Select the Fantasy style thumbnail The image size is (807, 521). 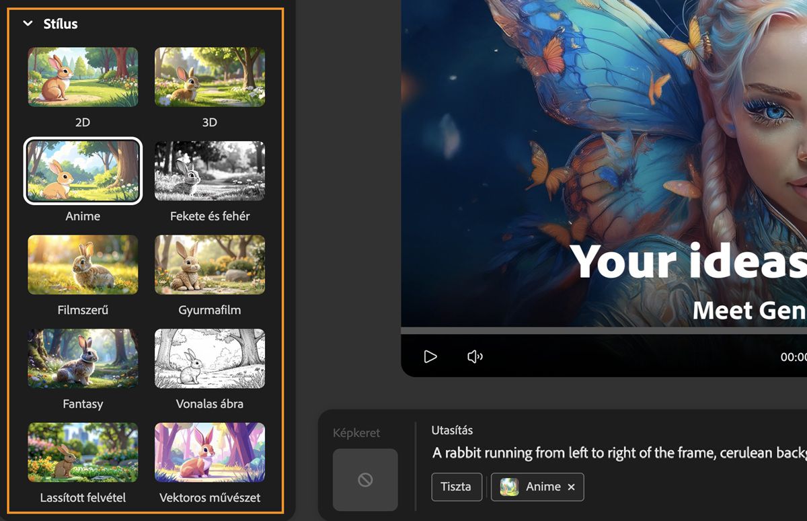pos(83,358)
